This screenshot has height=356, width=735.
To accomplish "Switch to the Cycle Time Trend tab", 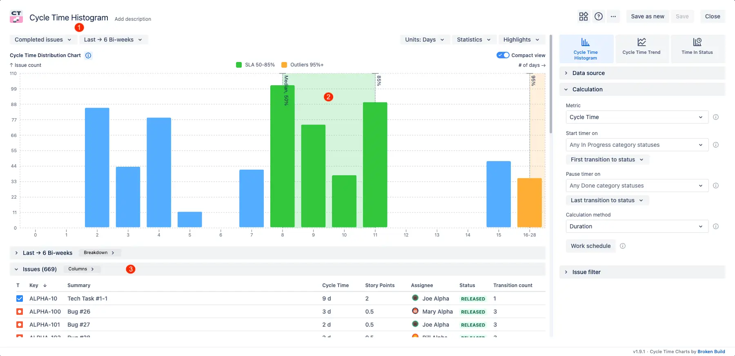I will (641, 49).
